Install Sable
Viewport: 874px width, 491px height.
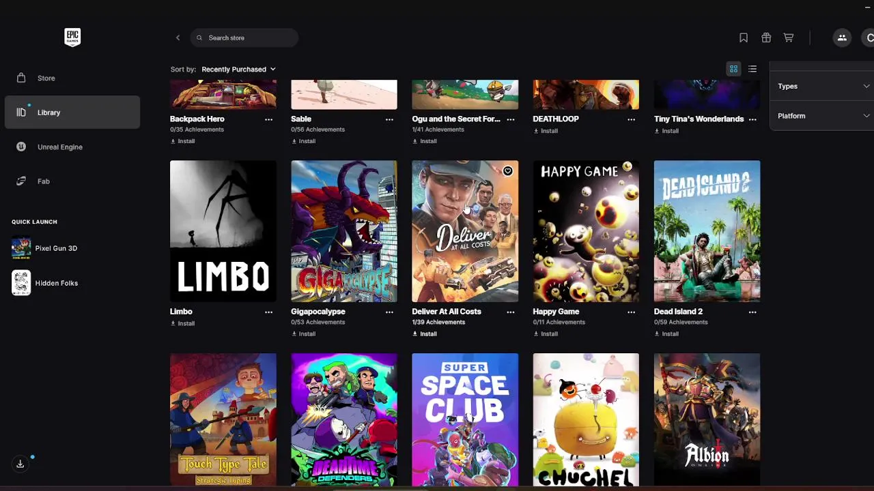pyautogui.click(x=303, y=141)
